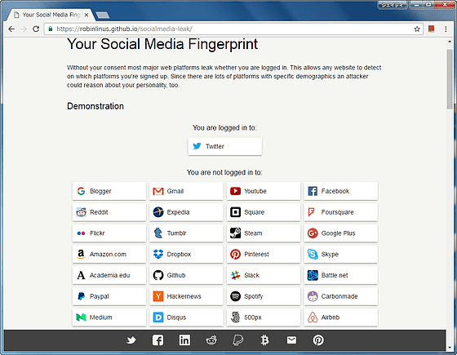Click the Twitter logged-in card
Viewport: 457px width, 355px height.
coord(224,146)
